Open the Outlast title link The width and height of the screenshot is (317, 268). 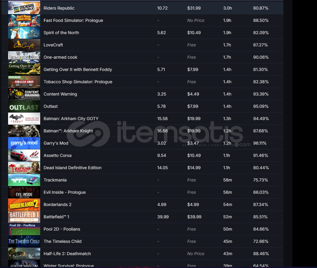tap(51, 106)
